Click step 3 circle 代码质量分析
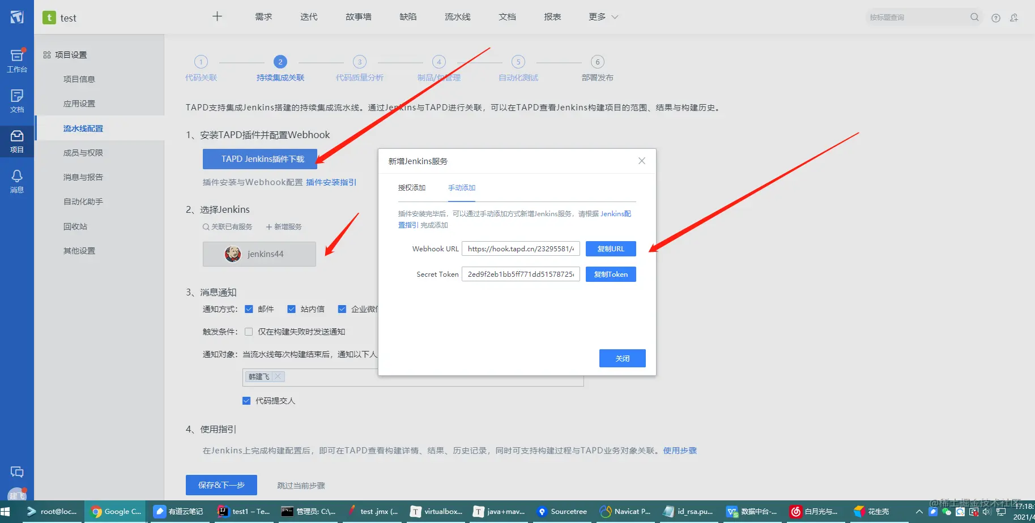The image size is (1035, 523). (x=360, y=62)
